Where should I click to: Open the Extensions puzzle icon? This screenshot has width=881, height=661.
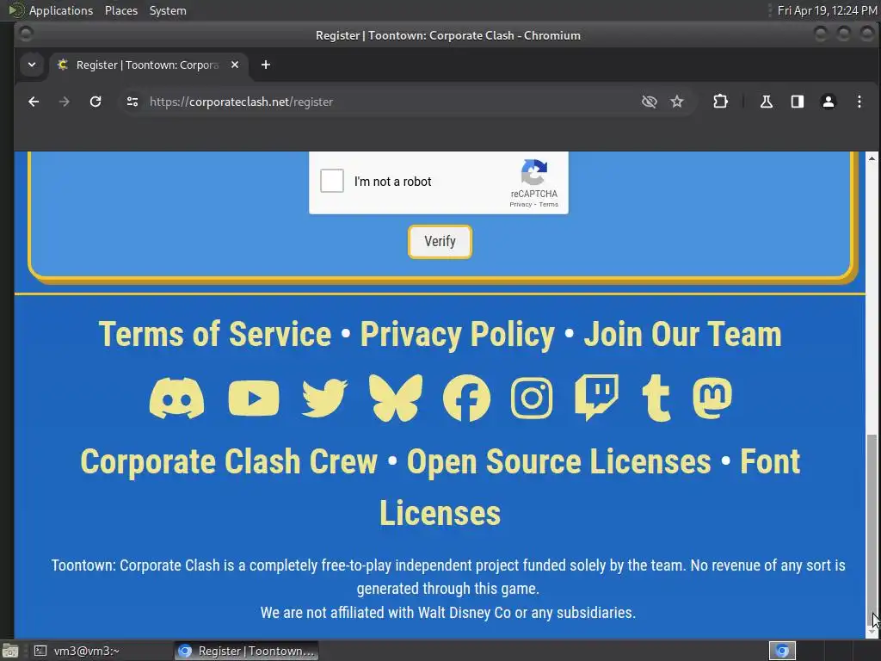coord(720,102)
